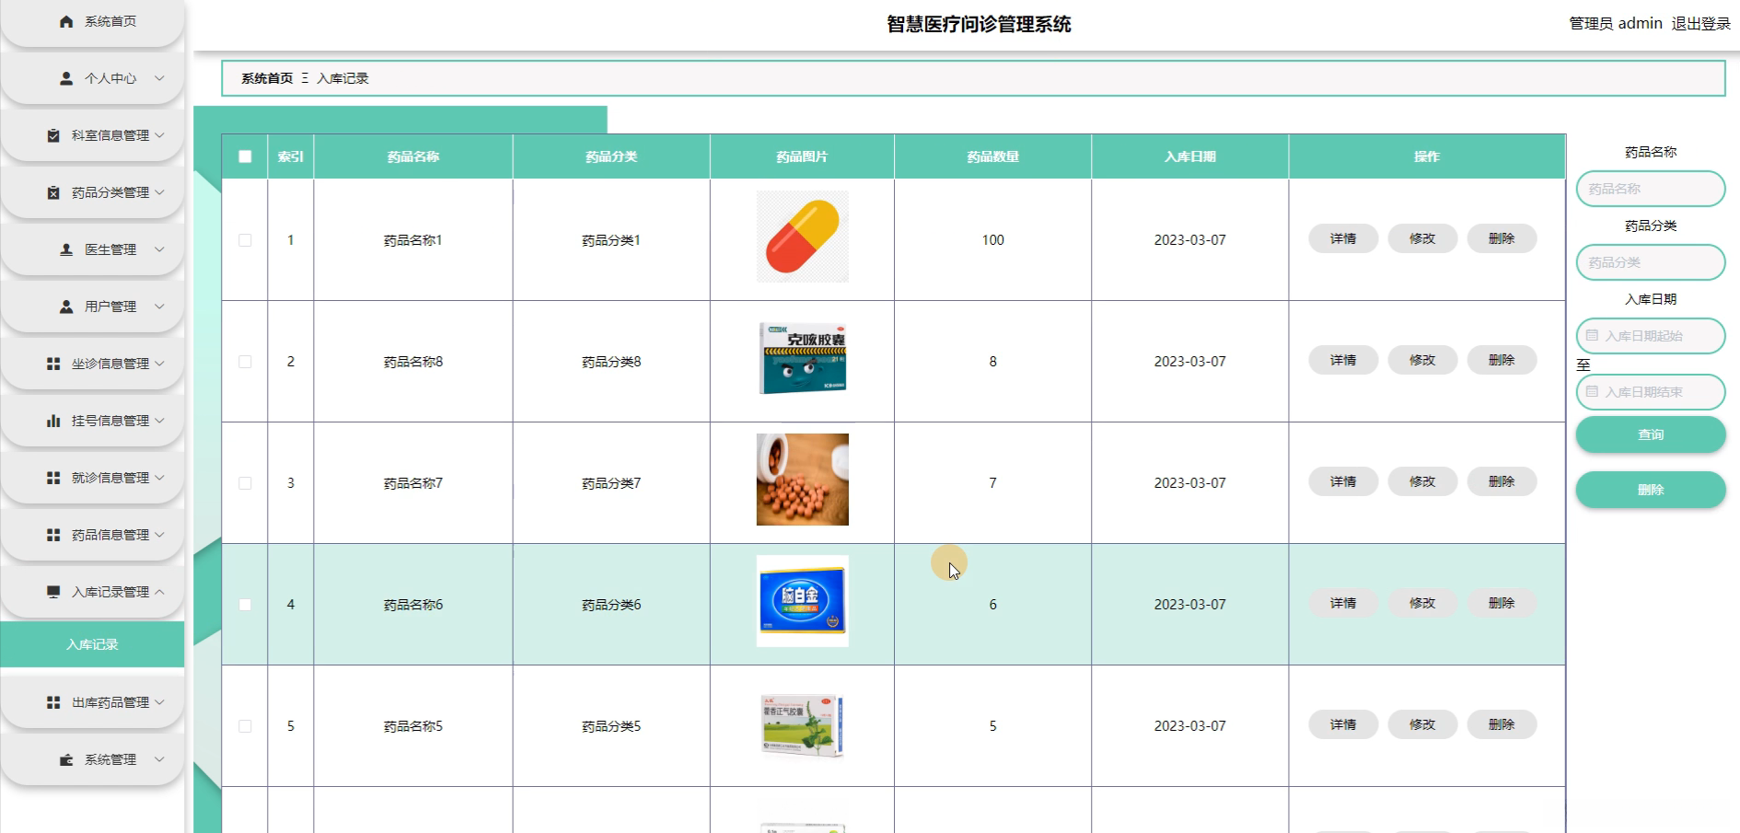Check the checkbox for row 药品名称7
This screenshot has height=833, width=1740.
245,483
